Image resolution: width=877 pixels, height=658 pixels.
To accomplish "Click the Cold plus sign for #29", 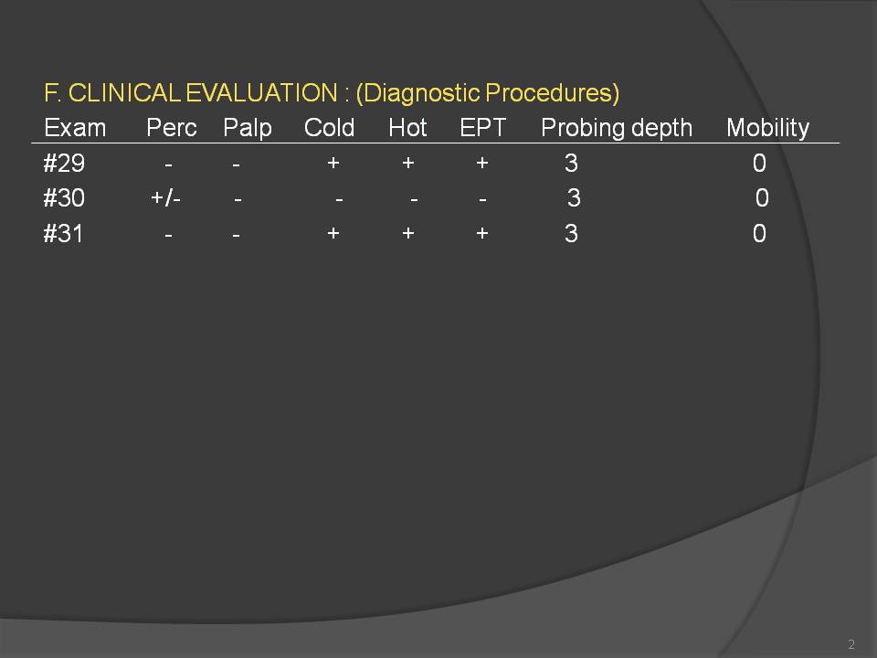I will [333, 163].
